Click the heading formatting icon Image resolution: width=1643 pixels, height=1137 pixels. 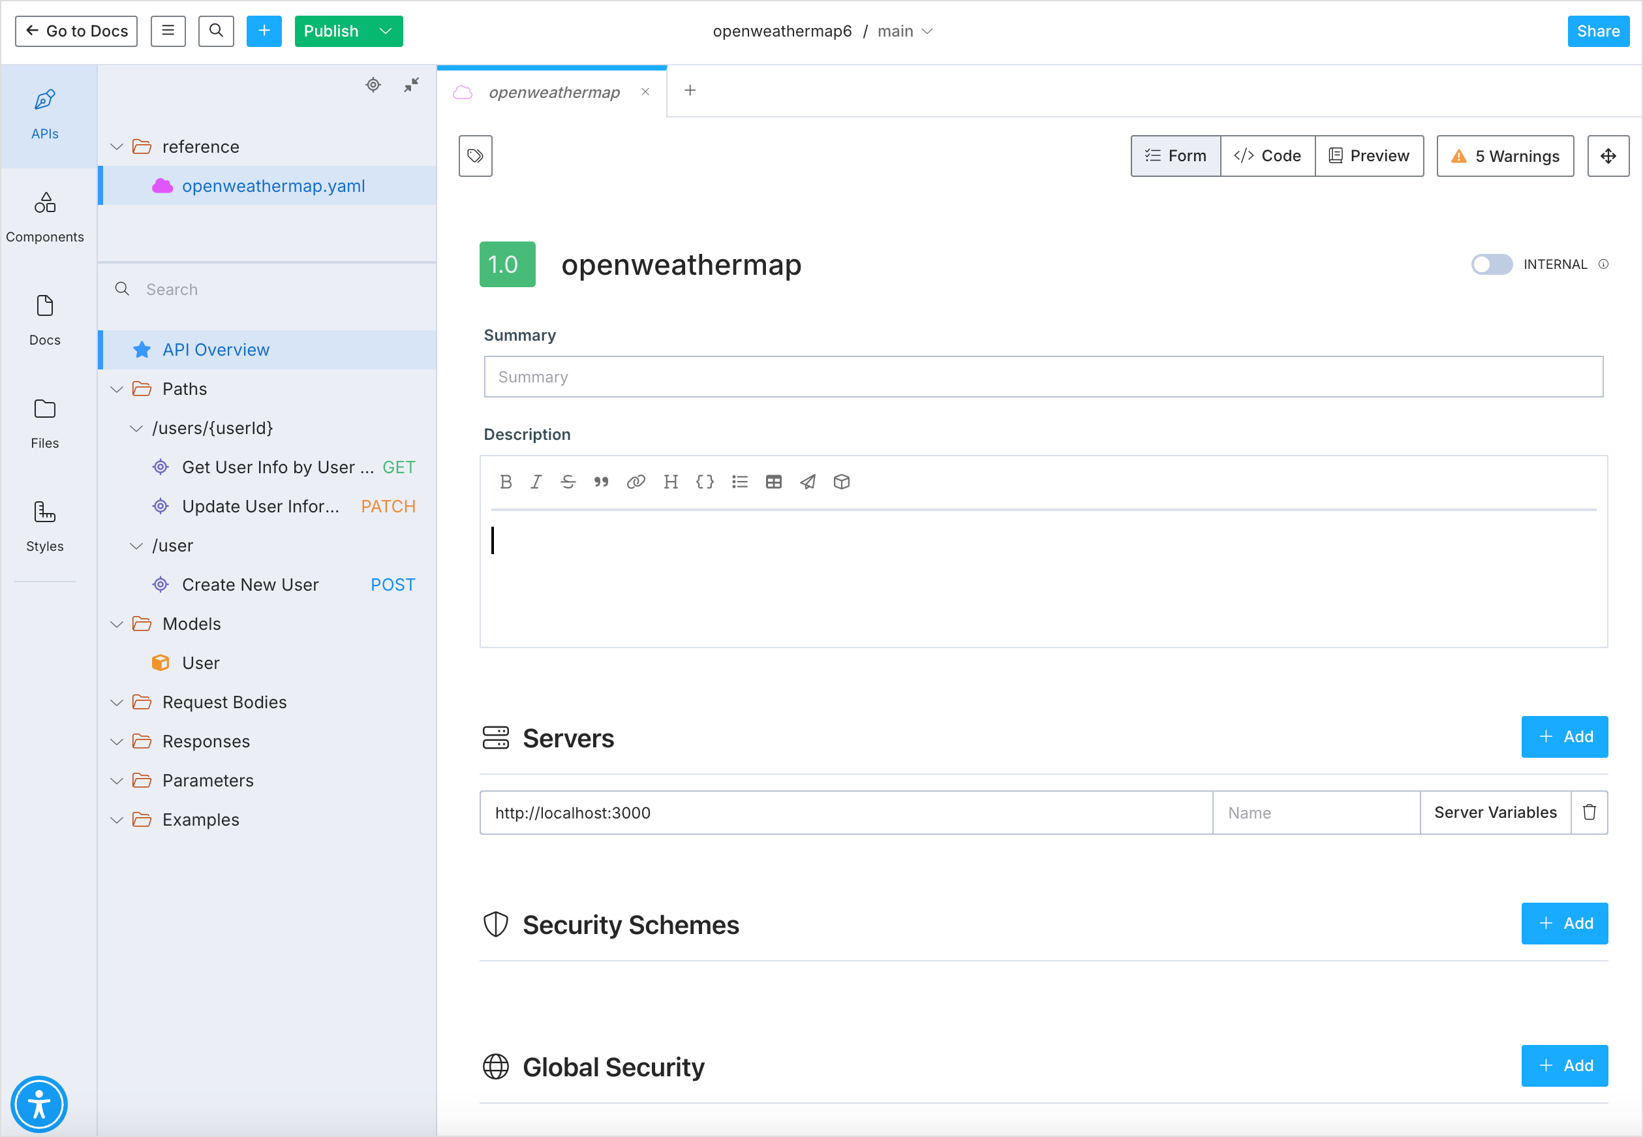[671, 481]
